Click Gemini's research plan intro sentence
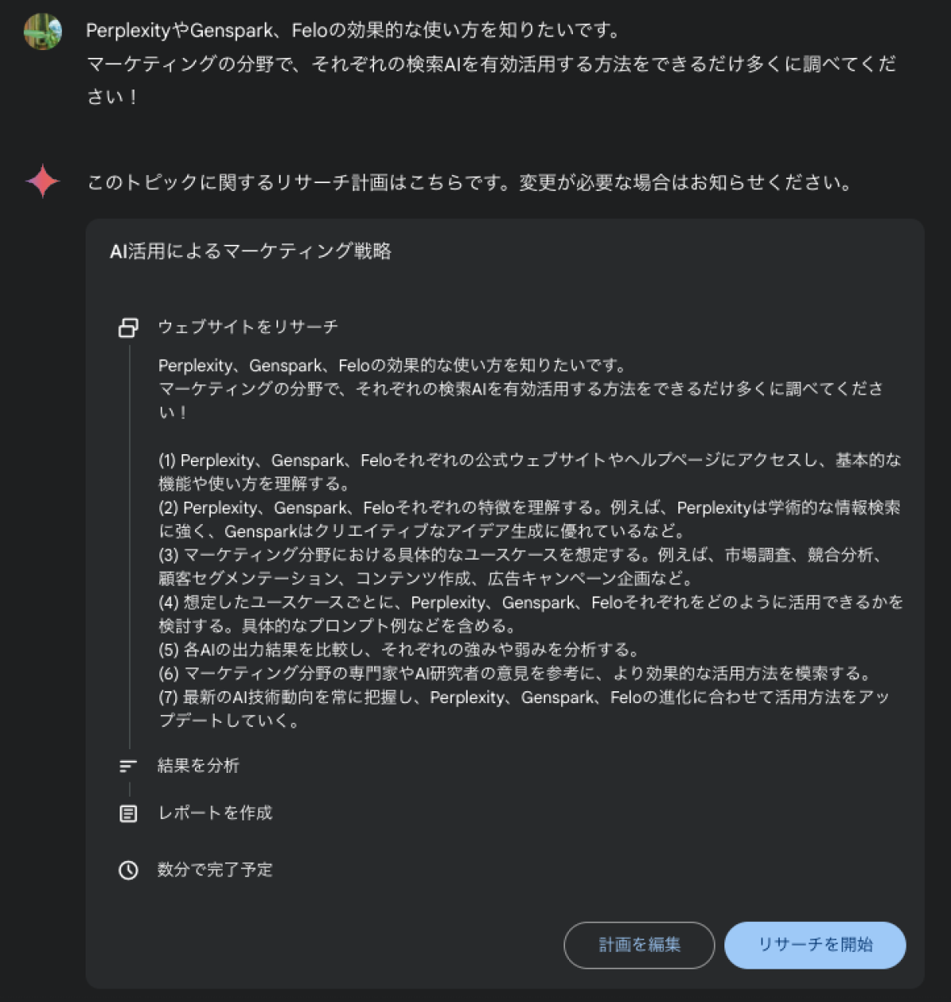Screen dimensions: 951x1002 pos(469,182)
